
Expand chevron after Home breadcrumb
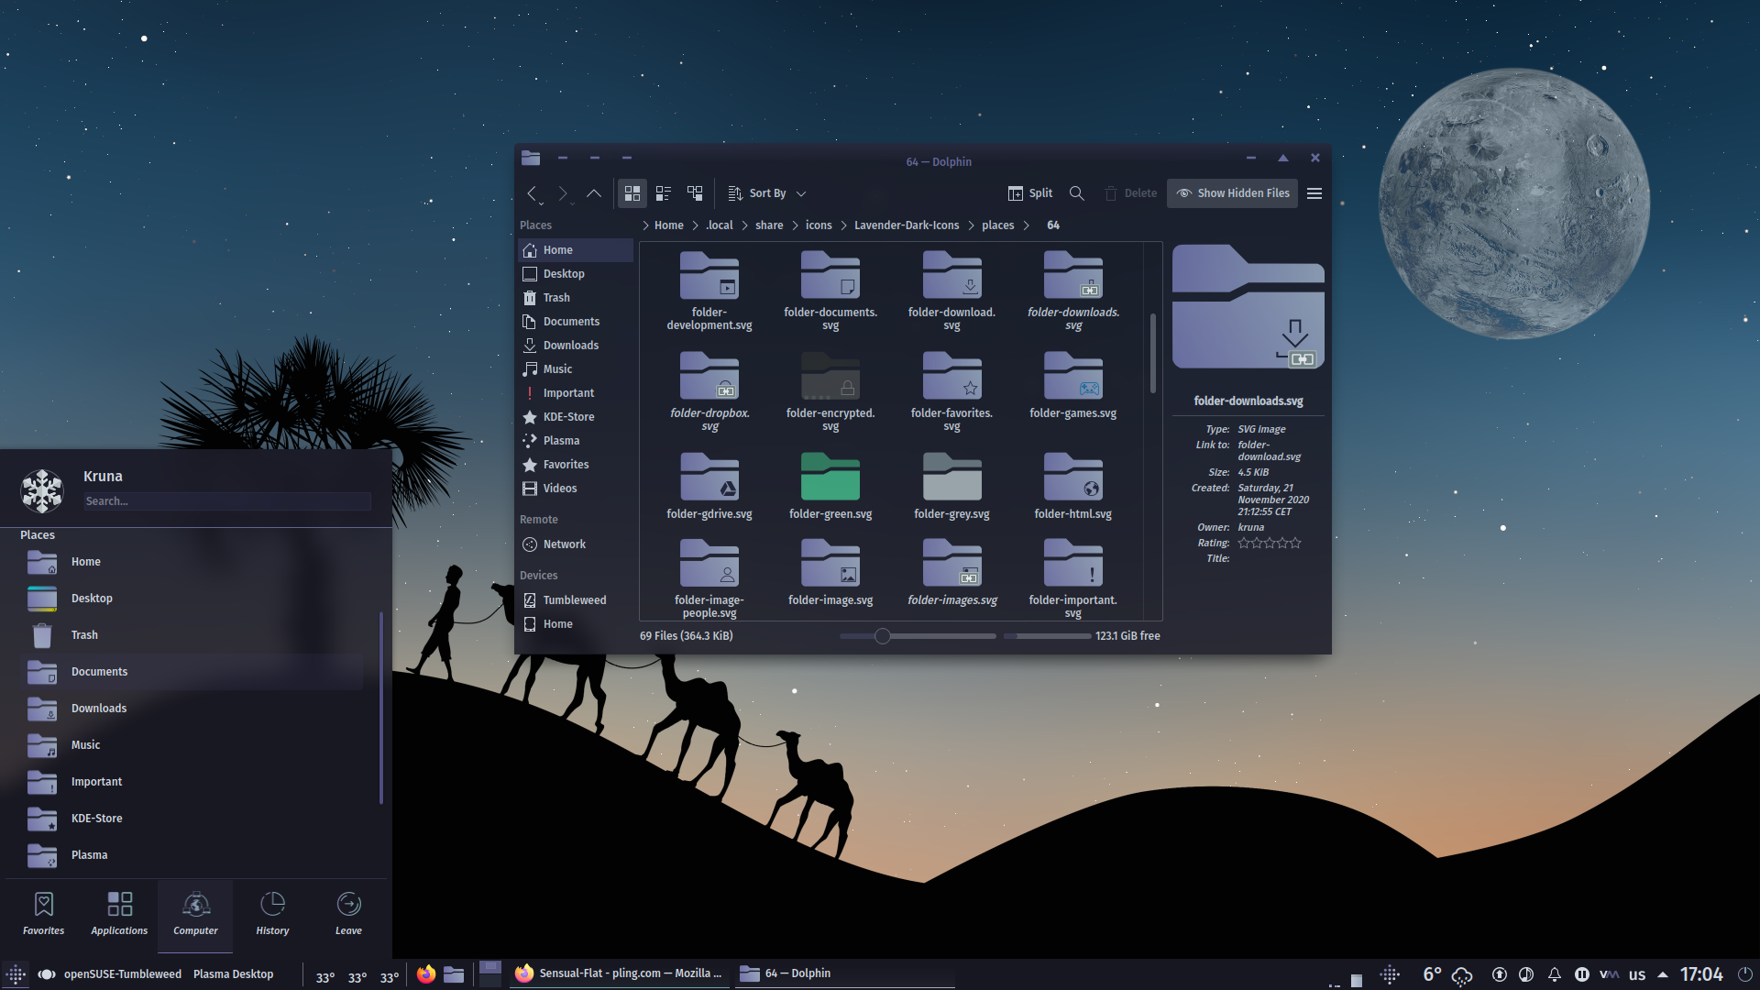(695, 225)
